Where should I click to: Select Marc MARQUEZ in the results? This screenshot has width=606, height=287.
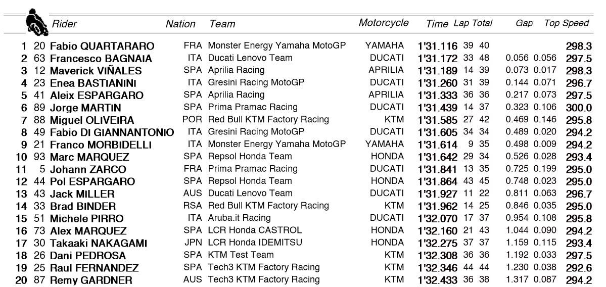tap(89, 157)
